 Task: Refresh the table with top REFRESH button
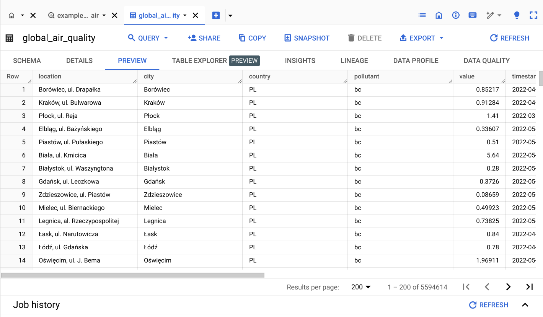[x=509, y=38]
